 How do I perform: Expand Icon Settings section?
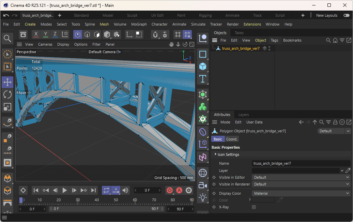pyautogui.click(x=215, y=154)
